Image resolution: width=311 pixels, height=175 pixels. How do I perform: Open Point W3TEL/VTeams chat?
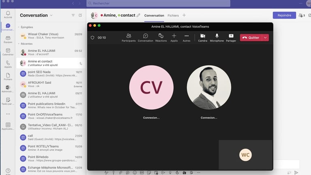pyautogui.click(x=51, y=148)
